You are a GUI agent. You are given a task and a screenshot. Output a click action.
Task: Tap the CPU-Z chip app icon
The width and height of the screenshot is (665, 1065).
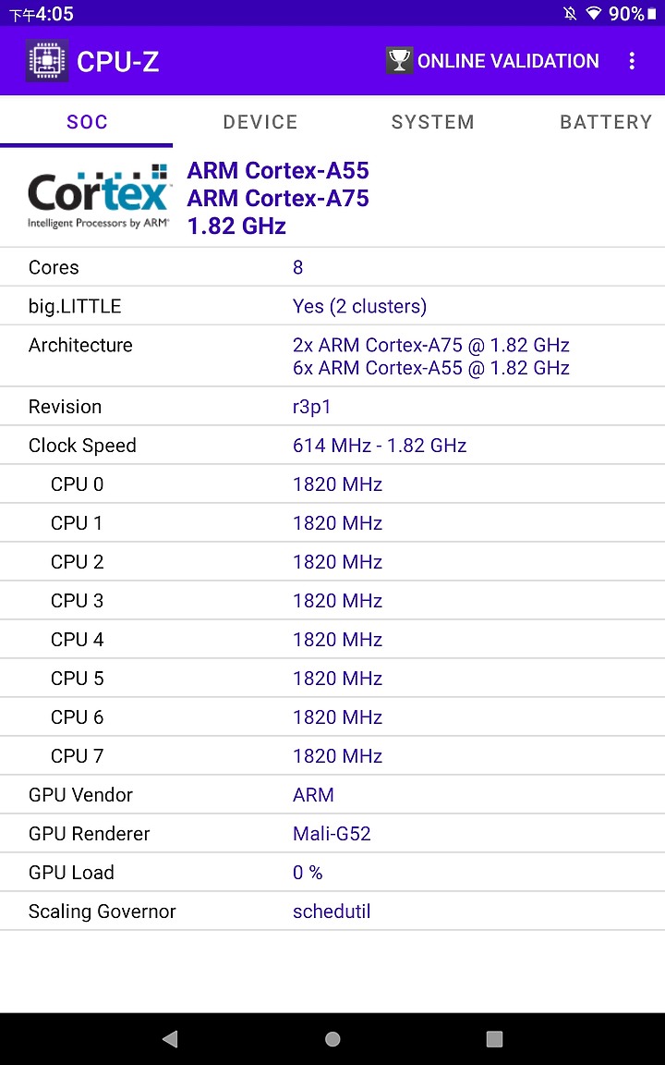tap(47, 61)
